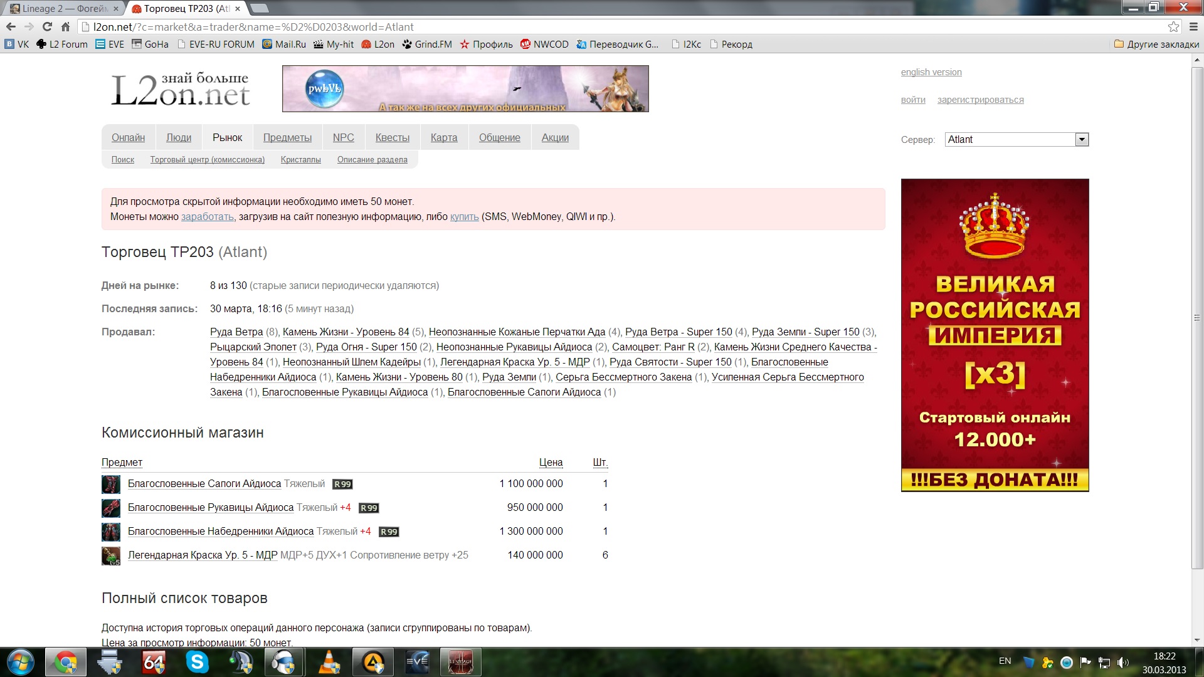The image size is (1204, 677).
Task: Follow заработать coins link
Action: click(208, 216)
